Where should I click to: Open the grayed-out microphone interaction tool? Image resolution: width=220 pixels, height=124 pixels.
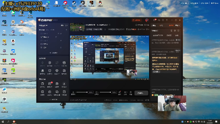[x=42, y=63]
